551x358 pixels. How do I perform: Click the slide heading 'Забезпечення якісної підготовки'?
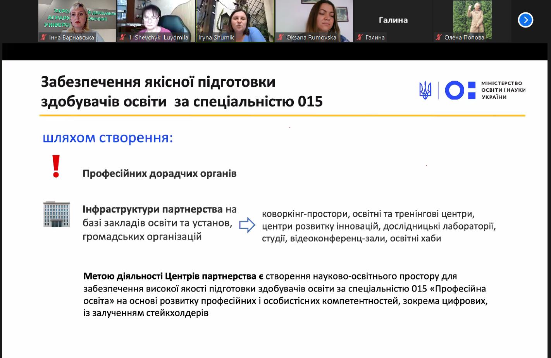pyautogui.click(x=158, y=82)
